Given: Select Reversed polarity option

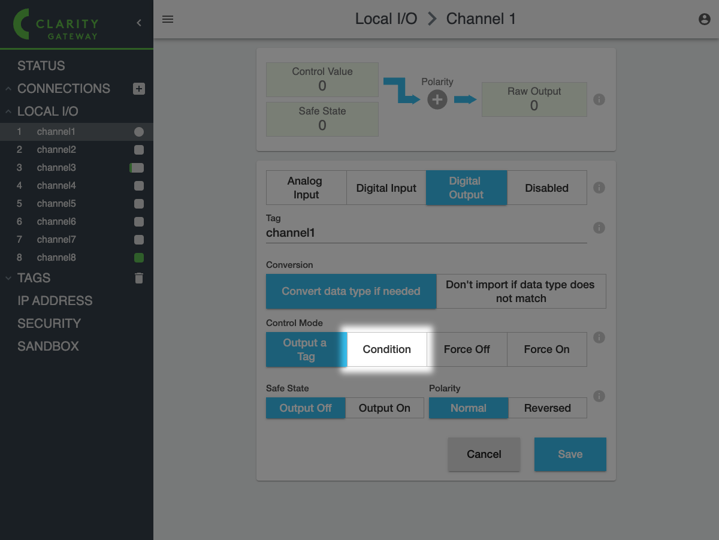Looking at the screenshot, I should tap(547, 408).
